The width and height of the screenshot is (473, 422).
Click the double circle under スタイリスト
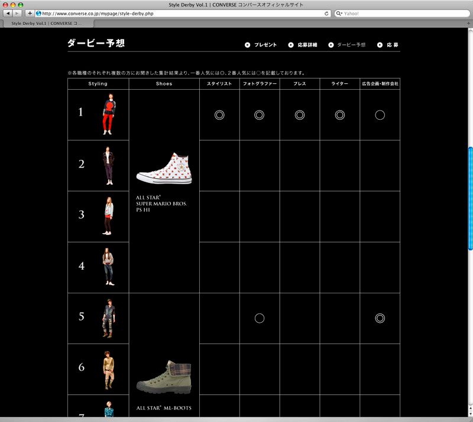(x=219, y=115)
